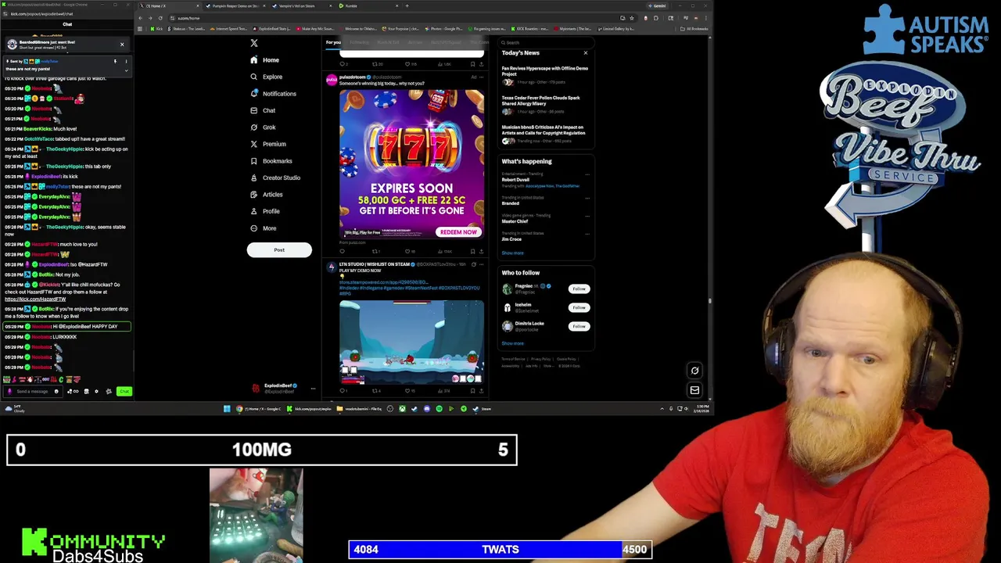Switch to the For you tab
Image resolution: width=1001 pixels, height=563 pixels.
click(333, 42)
